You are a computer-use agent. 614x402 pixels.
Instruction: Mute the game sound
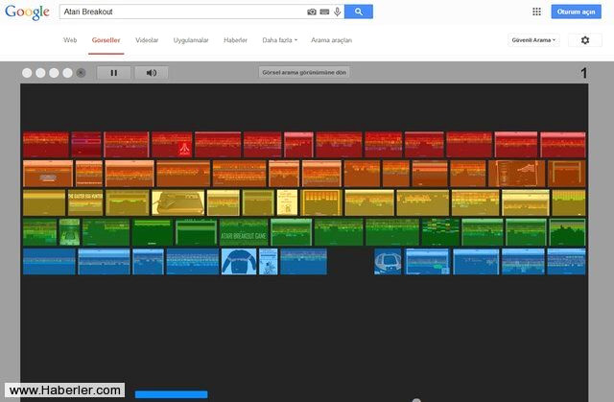[152, 73]
